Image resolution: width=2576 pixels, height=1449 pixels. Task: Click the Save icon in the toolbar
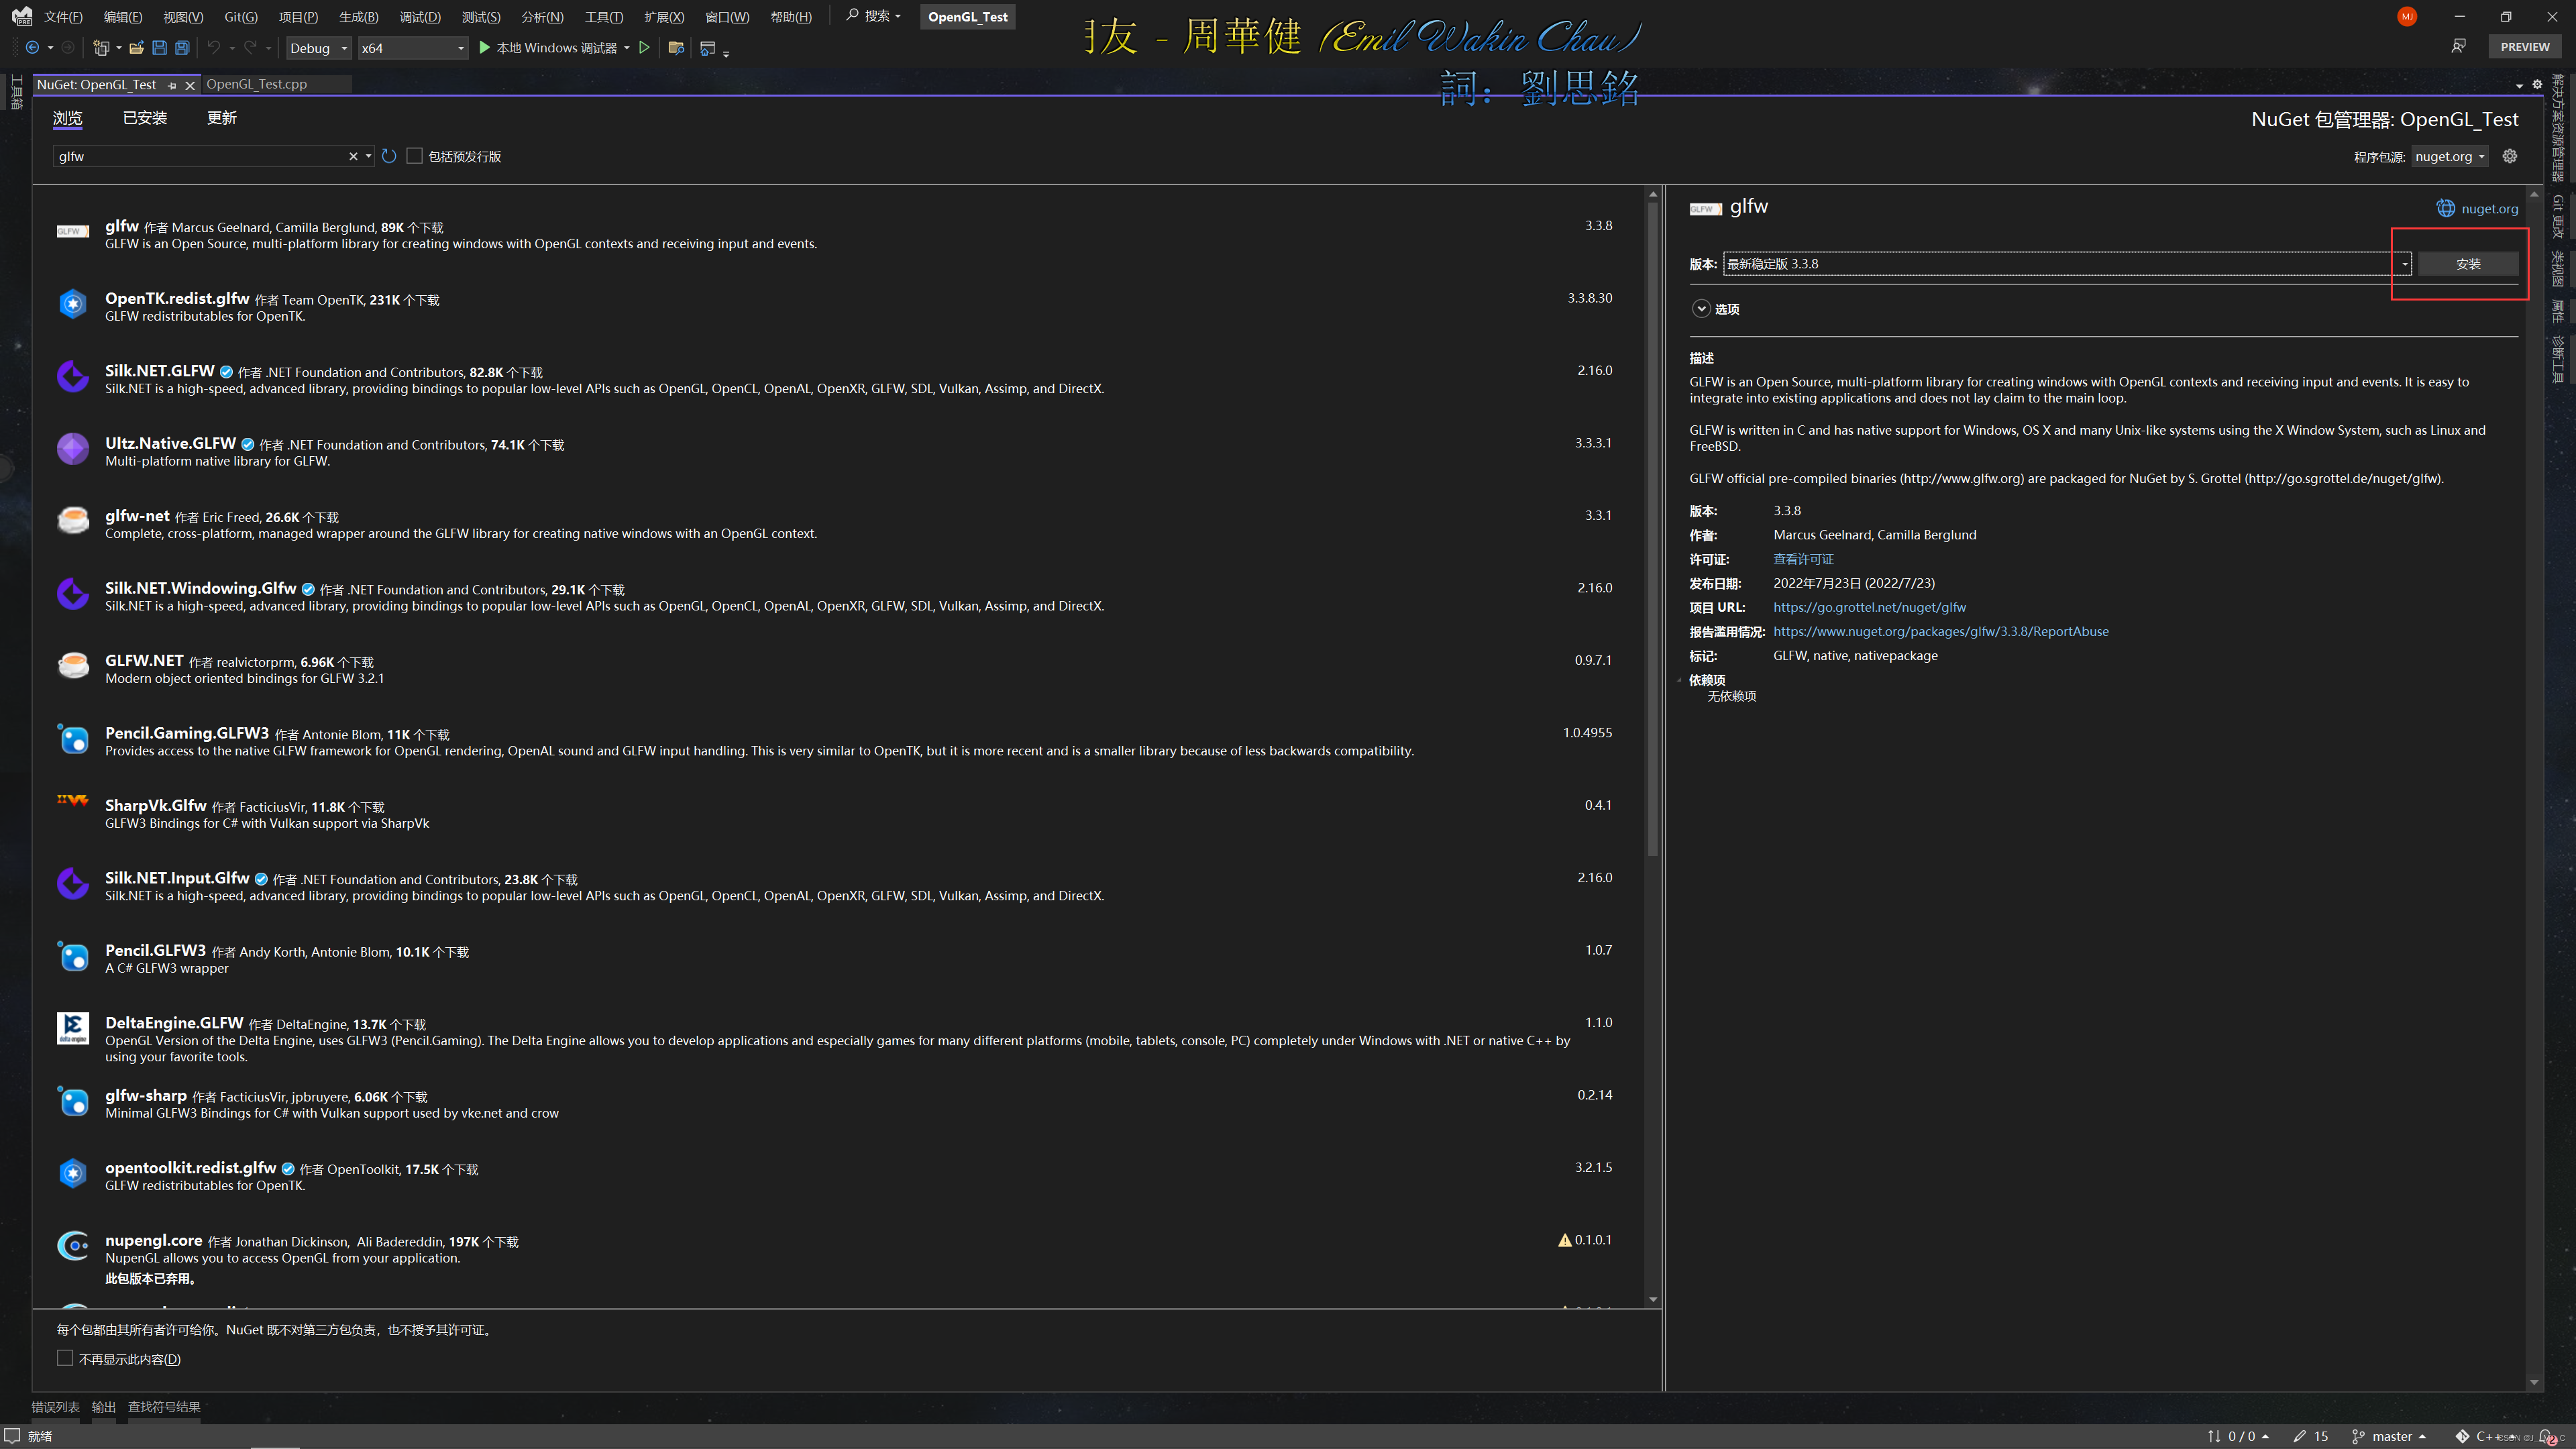pyautogui.click(x=159, y=47)
